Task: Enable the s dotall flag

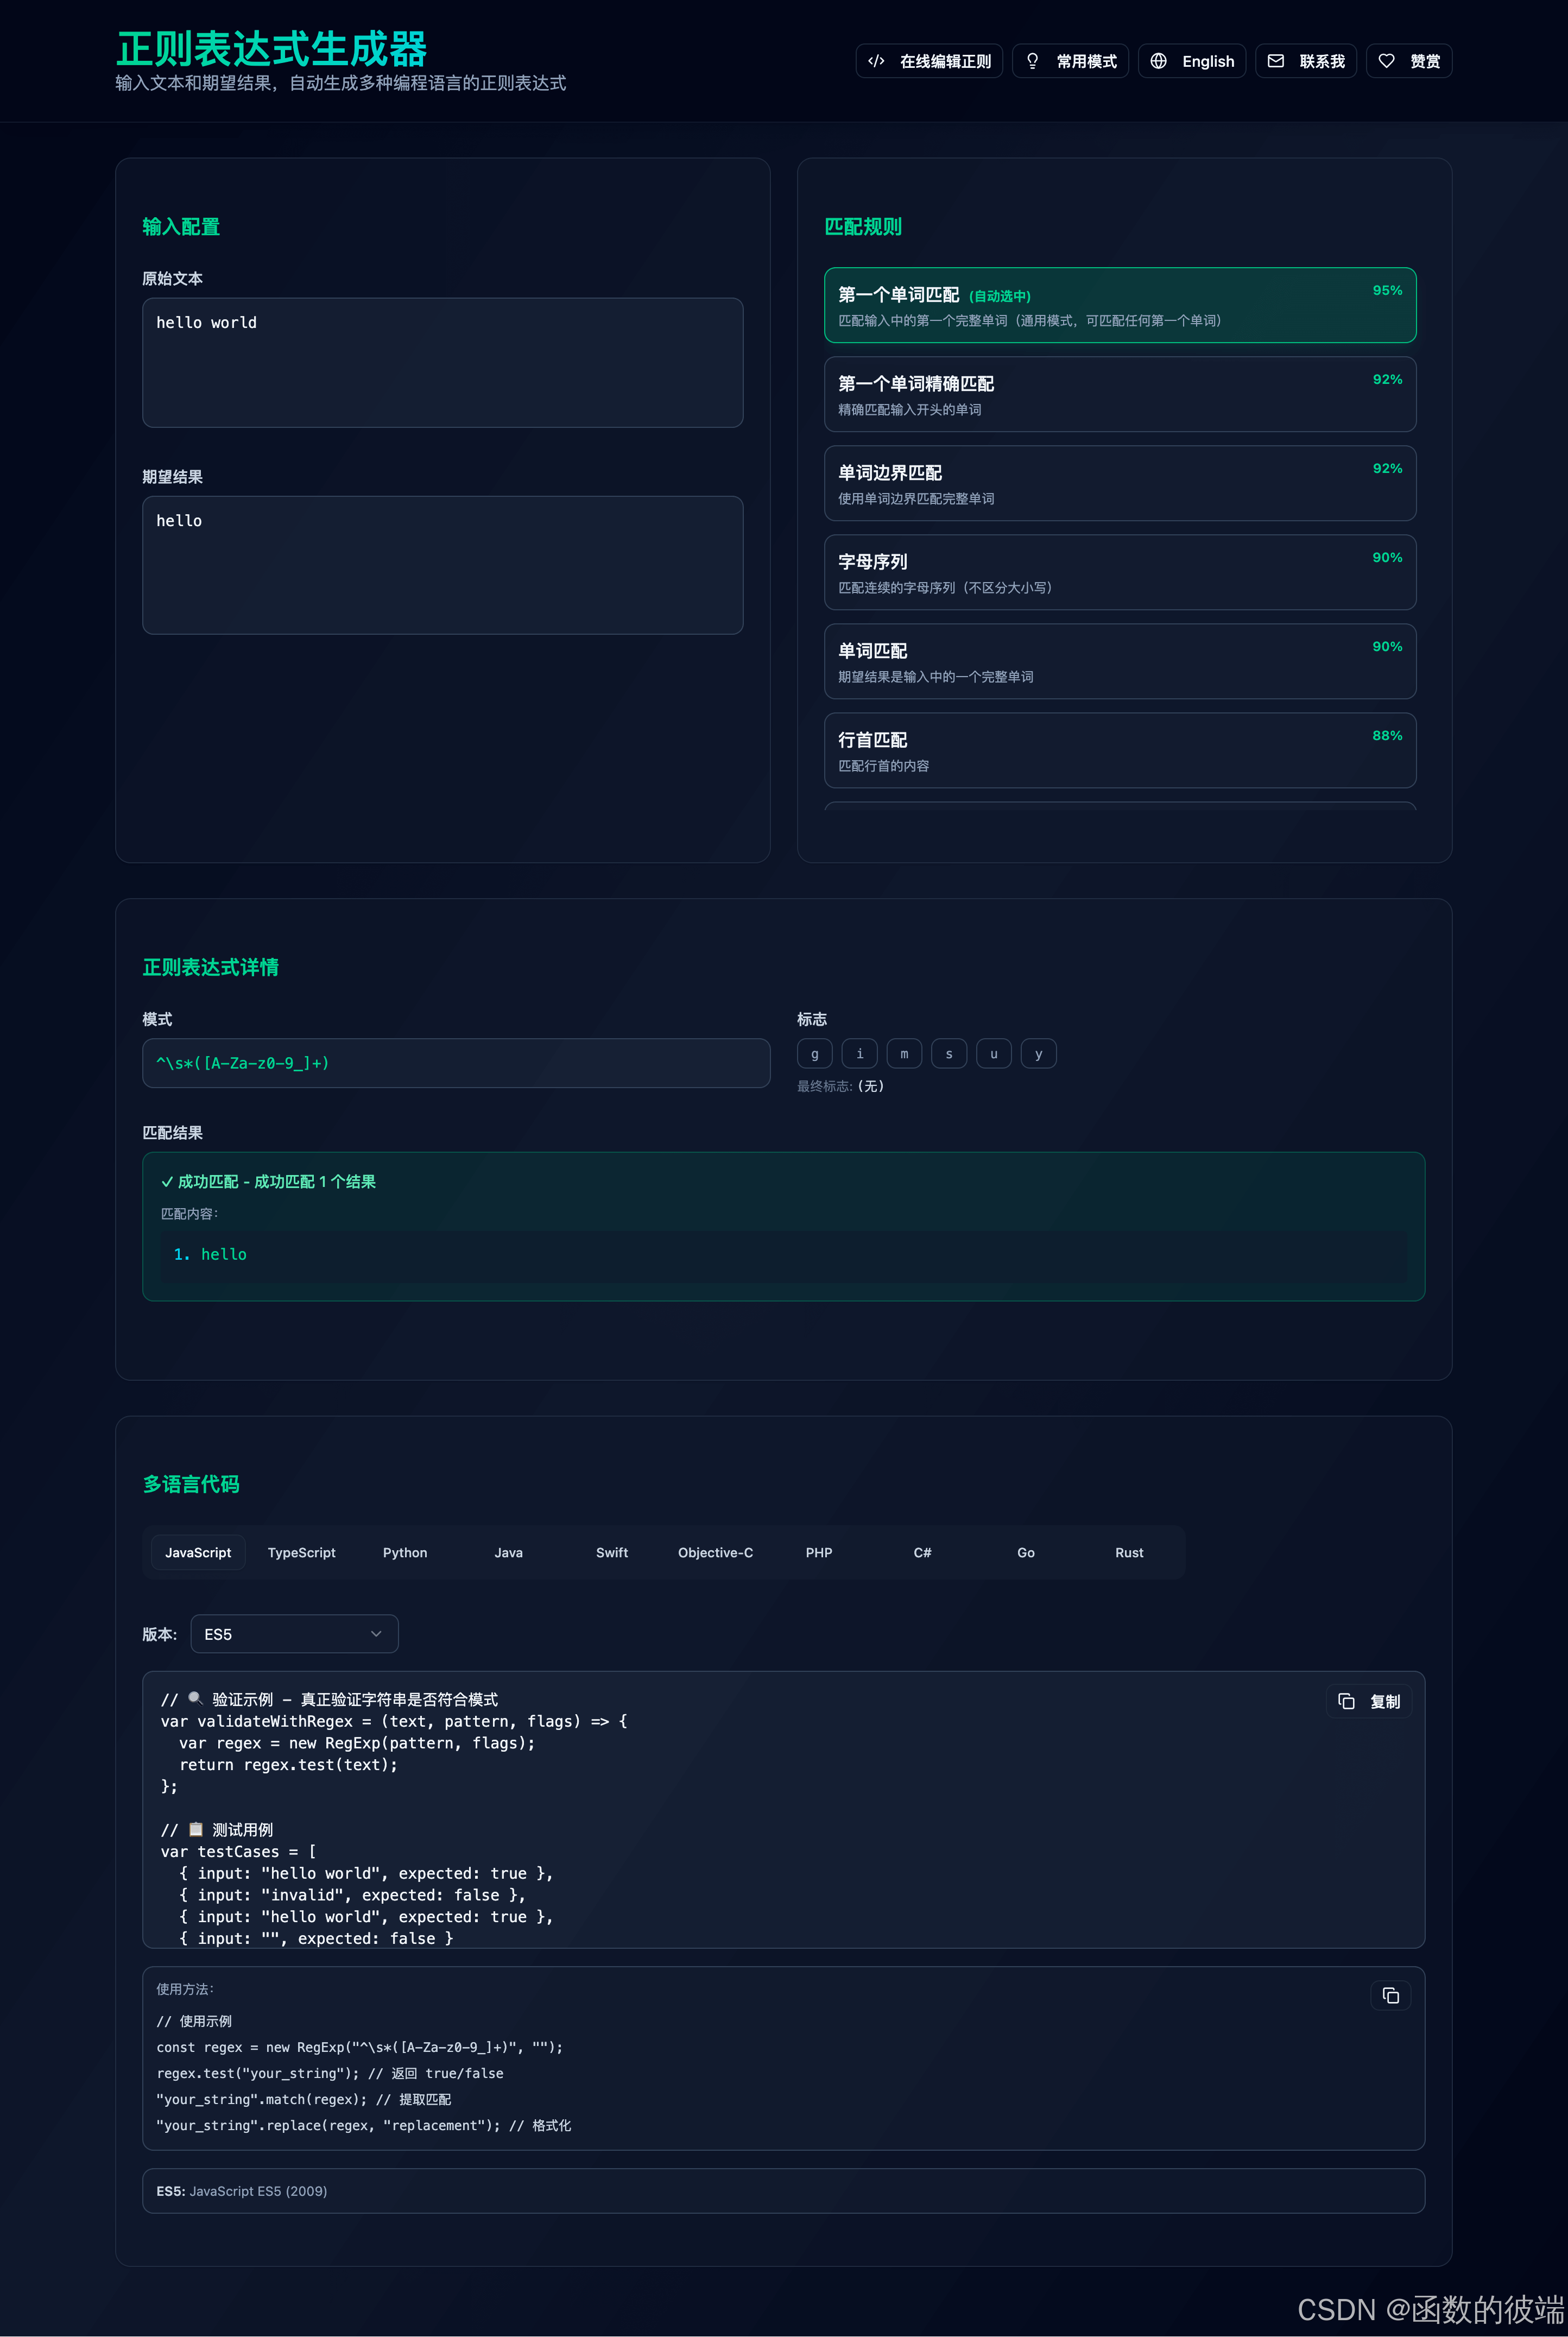Action: [948, 1053]
